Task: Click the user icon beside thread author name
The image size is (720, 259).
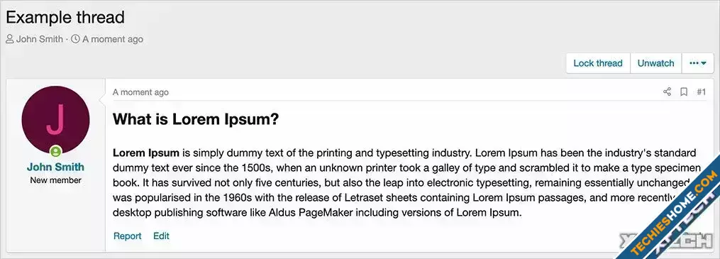Action: pos(10,39)
